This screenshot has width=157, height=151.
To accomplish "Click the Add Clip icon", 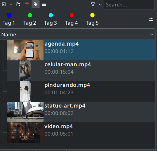I will 4,4.
